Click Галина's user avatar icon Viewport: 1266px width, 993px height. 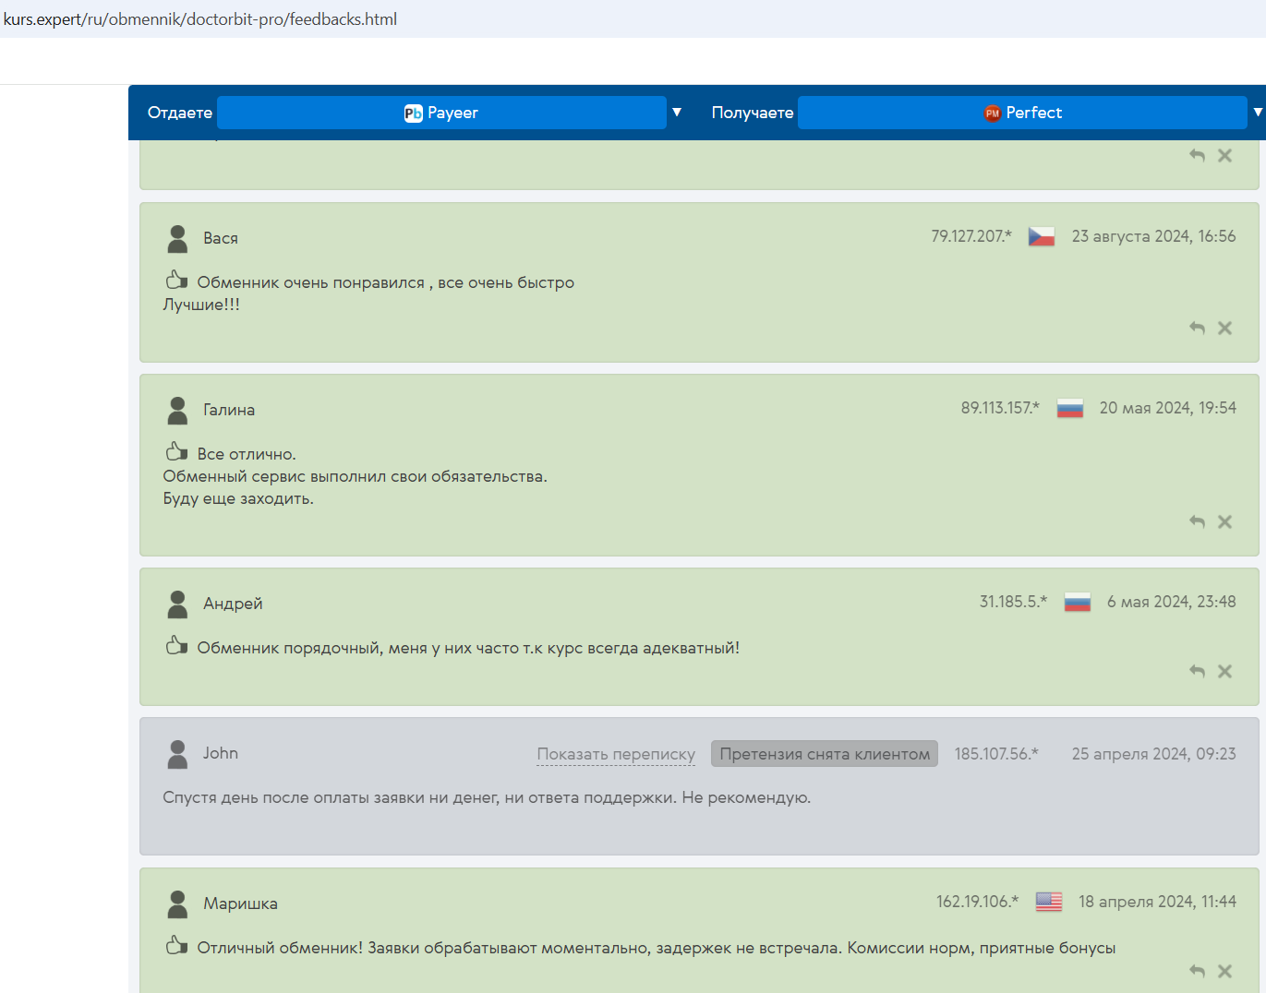coord(177,411)
